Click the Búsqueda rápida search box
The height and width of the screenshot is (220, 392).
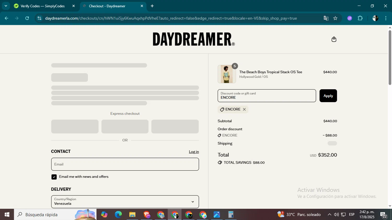click(55, 215)
